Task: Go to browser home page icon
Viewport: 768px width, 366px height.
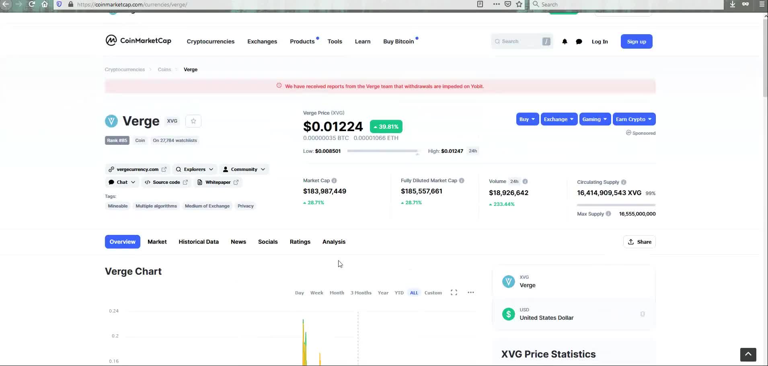Action: click(45, 4)
